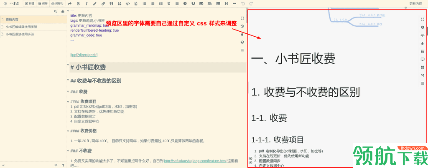This screenshot has height=168, width=428.
Task: Collapse the sidebar with double-chevron icon
Action: pos(3,165)
